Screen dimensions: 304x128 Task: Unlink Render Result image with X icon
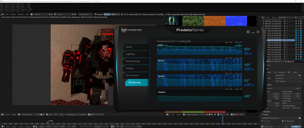pyautogui.click(x=44, y=114)
